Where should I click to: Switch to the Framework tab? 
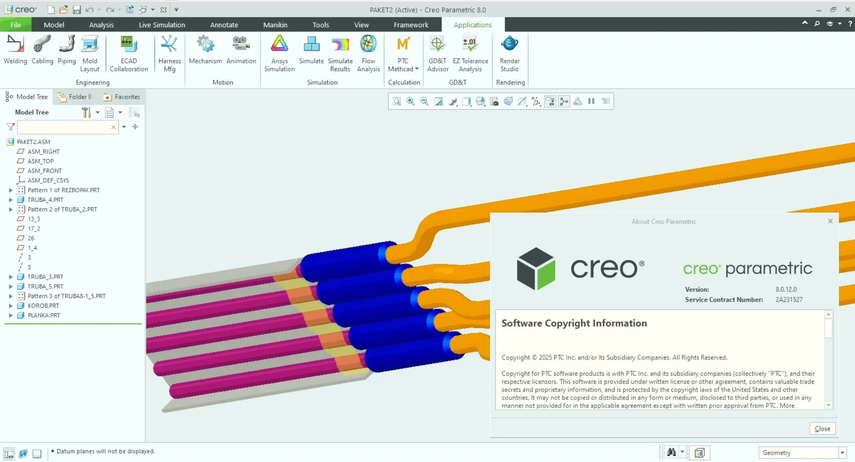pos(411,25)
